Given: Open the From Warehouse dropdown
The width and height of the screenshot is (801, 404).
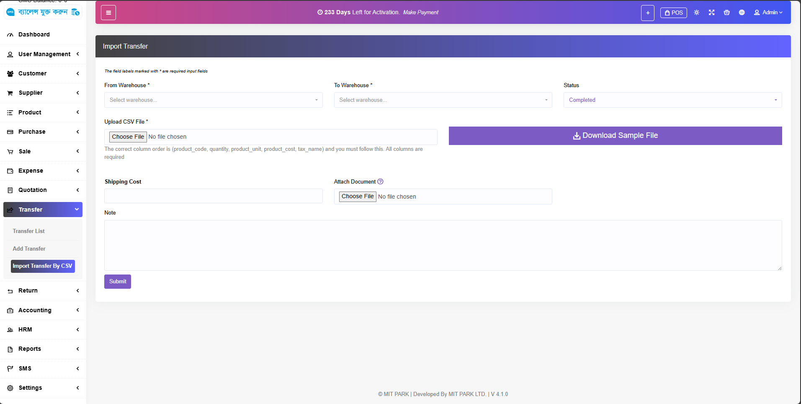Looking at the screenshot, I should [213, 100].
